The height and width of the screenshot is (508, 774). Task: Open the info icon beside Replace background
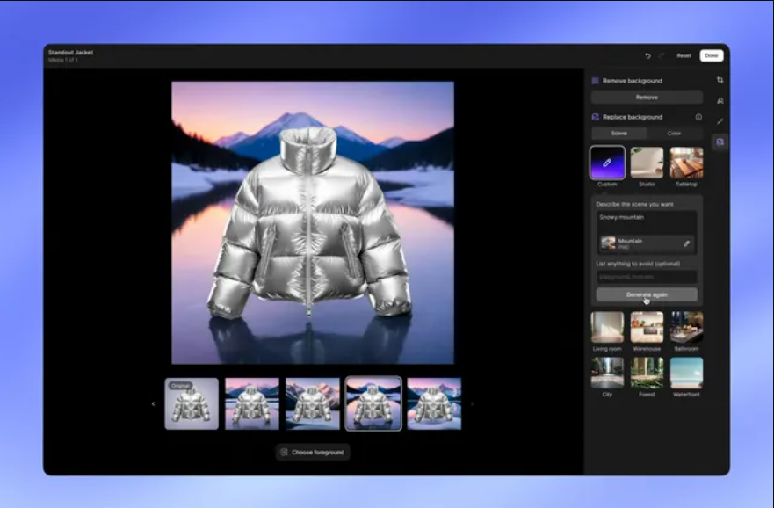698,117
